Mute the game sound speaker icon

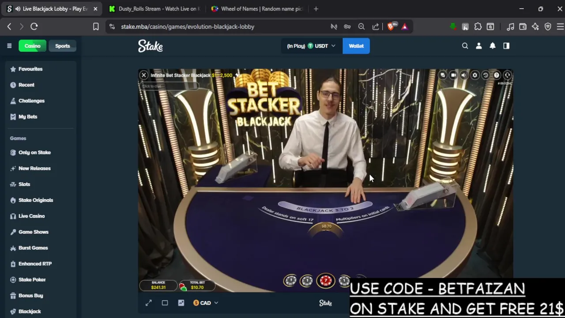(464, 75)
